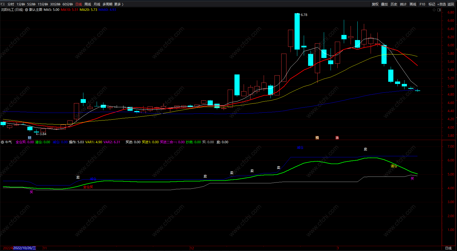This screenshot has width=457, height=251.
Task: Click the magenta 买 signal near the latest candle
Action: coord(412,178)
